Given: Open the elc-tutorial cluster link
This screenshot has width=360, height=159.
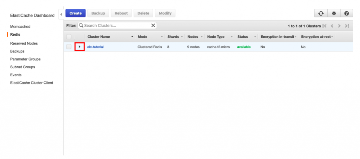Looking at the screenshot, I should (95, 47).
